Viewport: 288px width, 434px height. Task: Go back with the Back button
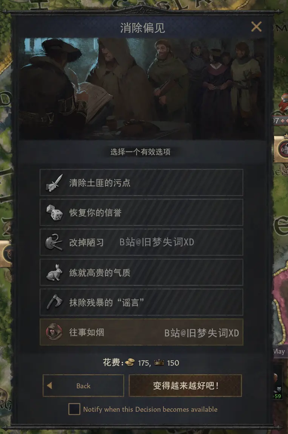coord(83,386)
